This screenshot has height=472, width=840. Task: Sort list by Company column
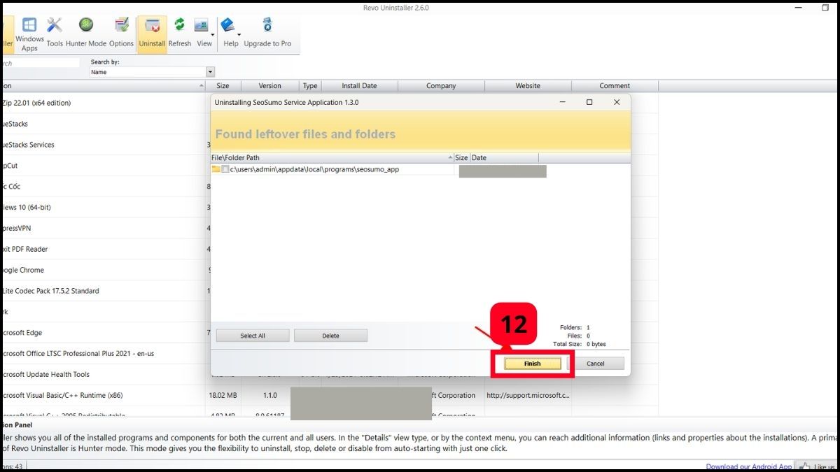441,86
